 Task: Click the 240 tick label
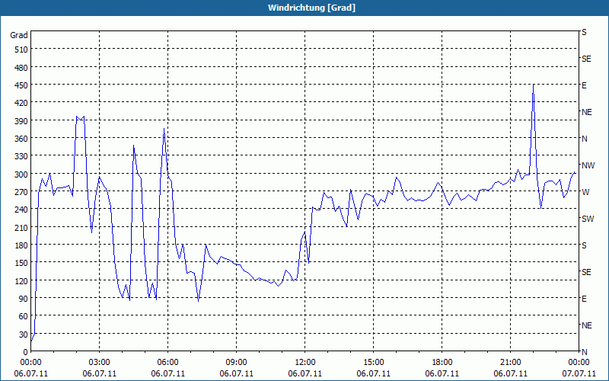coord(21,210)
